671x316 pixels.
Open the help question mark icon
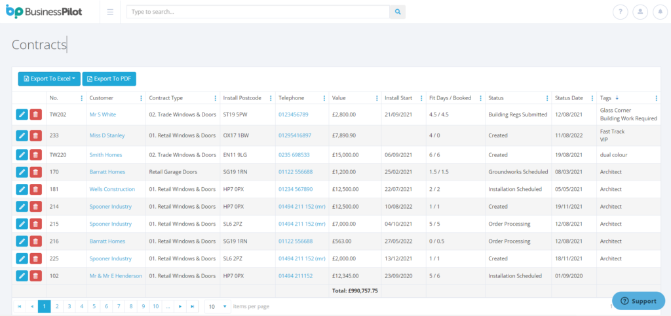(x=620, y=12)
